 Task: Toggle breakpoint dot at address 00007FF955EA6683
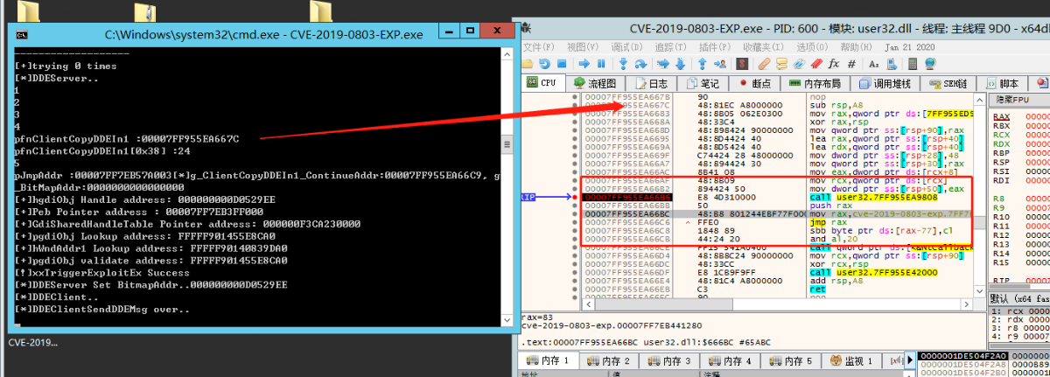[x=575, y=113]
